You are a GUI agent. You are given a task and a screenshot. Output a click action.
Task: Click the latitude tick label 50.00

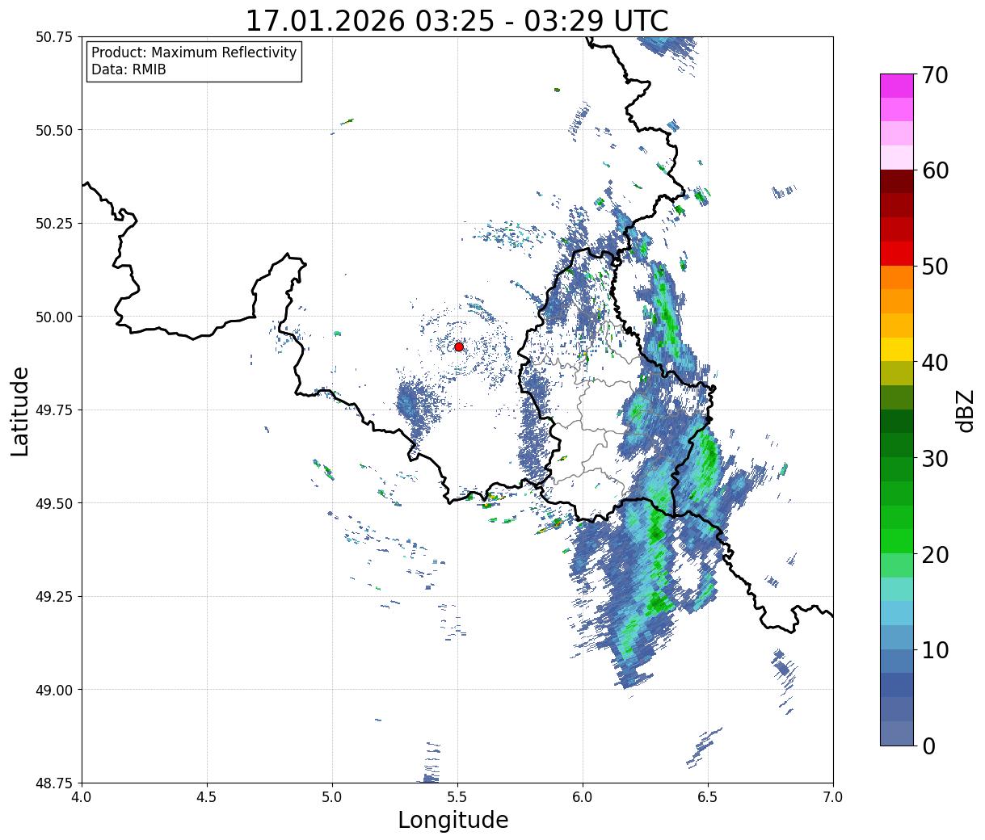click(x=53, y=317)
